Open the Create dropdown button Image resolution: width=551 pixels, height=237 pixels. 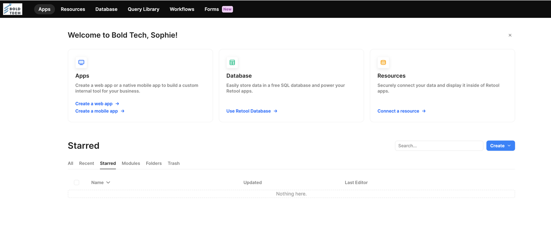[500, 146]
